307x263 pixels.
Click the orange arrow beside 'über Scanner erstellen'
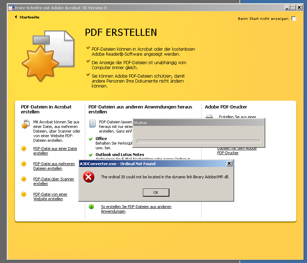click(24, 179)
